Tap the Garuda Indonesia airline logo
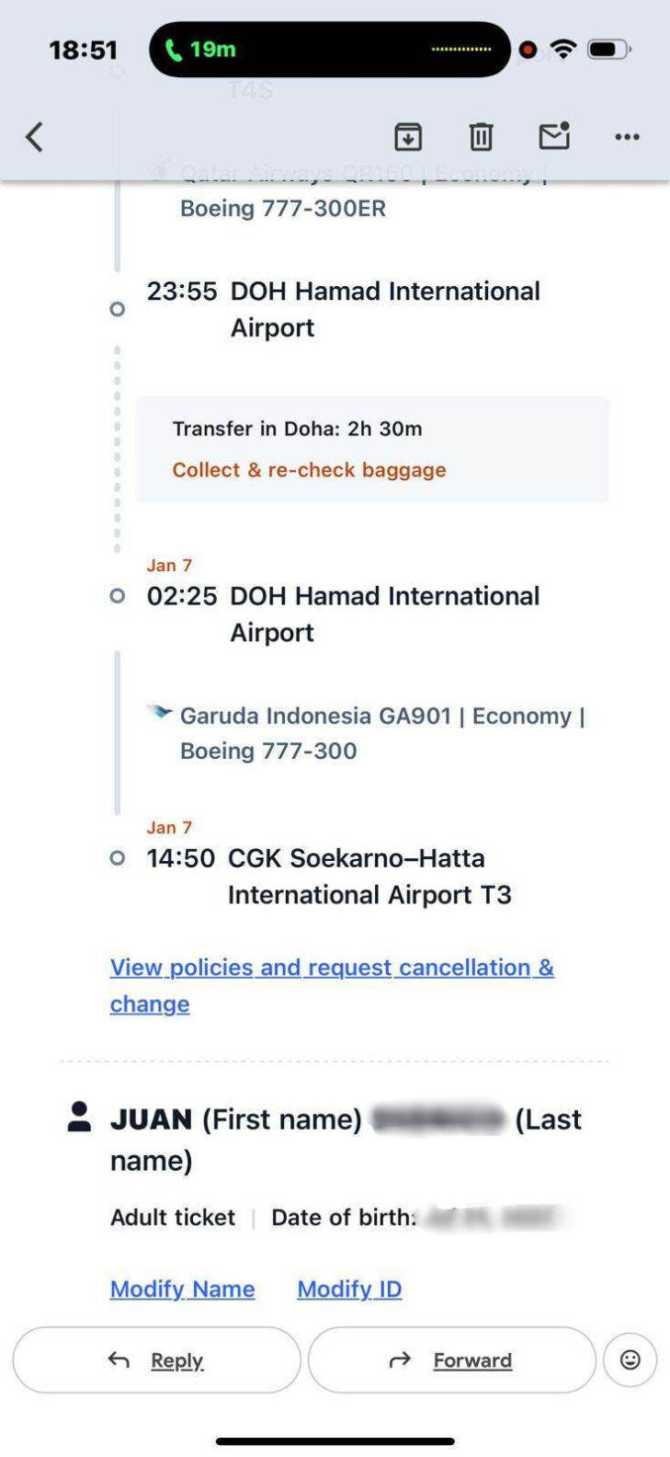 point(160,712)
